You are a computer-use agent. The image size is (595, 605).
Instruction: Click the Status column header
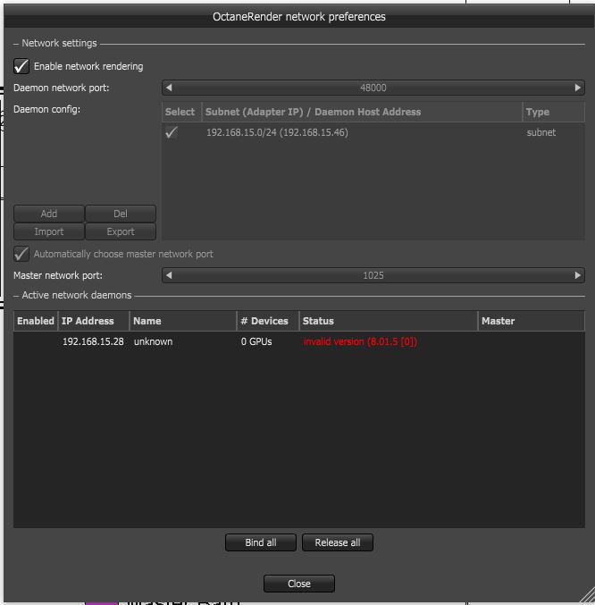(389, 321)
